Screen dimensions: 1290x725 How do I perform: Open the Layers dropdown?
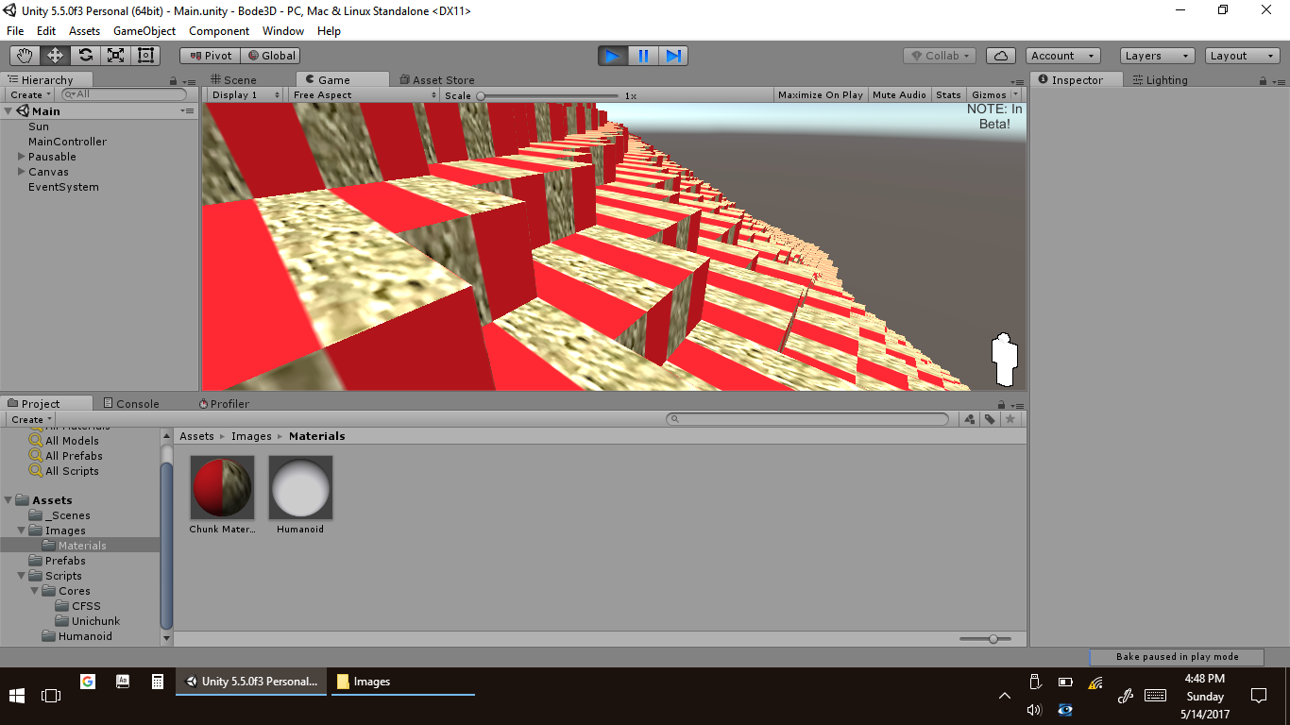(x=1156, y=56)
